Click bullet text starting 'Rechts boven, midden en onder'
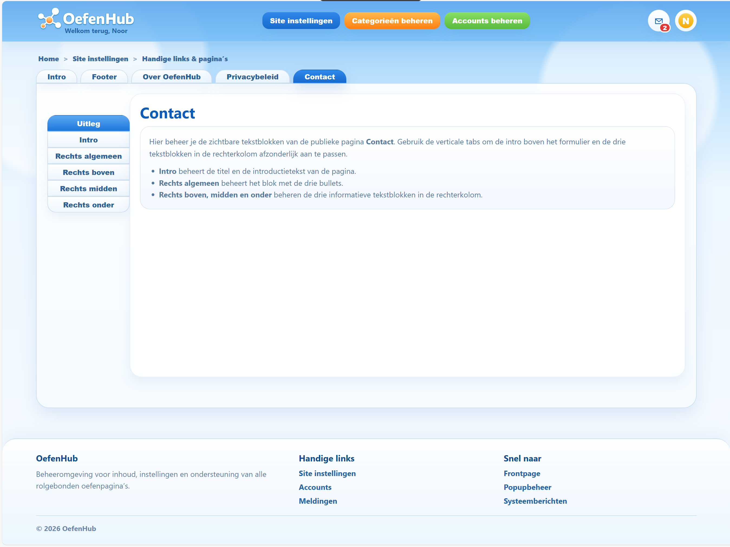Image resolution: width=730 pixels, height=547 pixels. (x=320, y=195)
